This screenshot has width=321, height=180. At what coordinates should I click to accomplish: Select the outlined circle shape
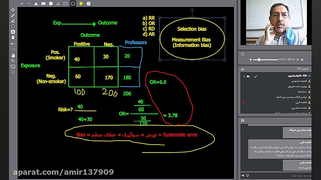(x=73, y=4)
